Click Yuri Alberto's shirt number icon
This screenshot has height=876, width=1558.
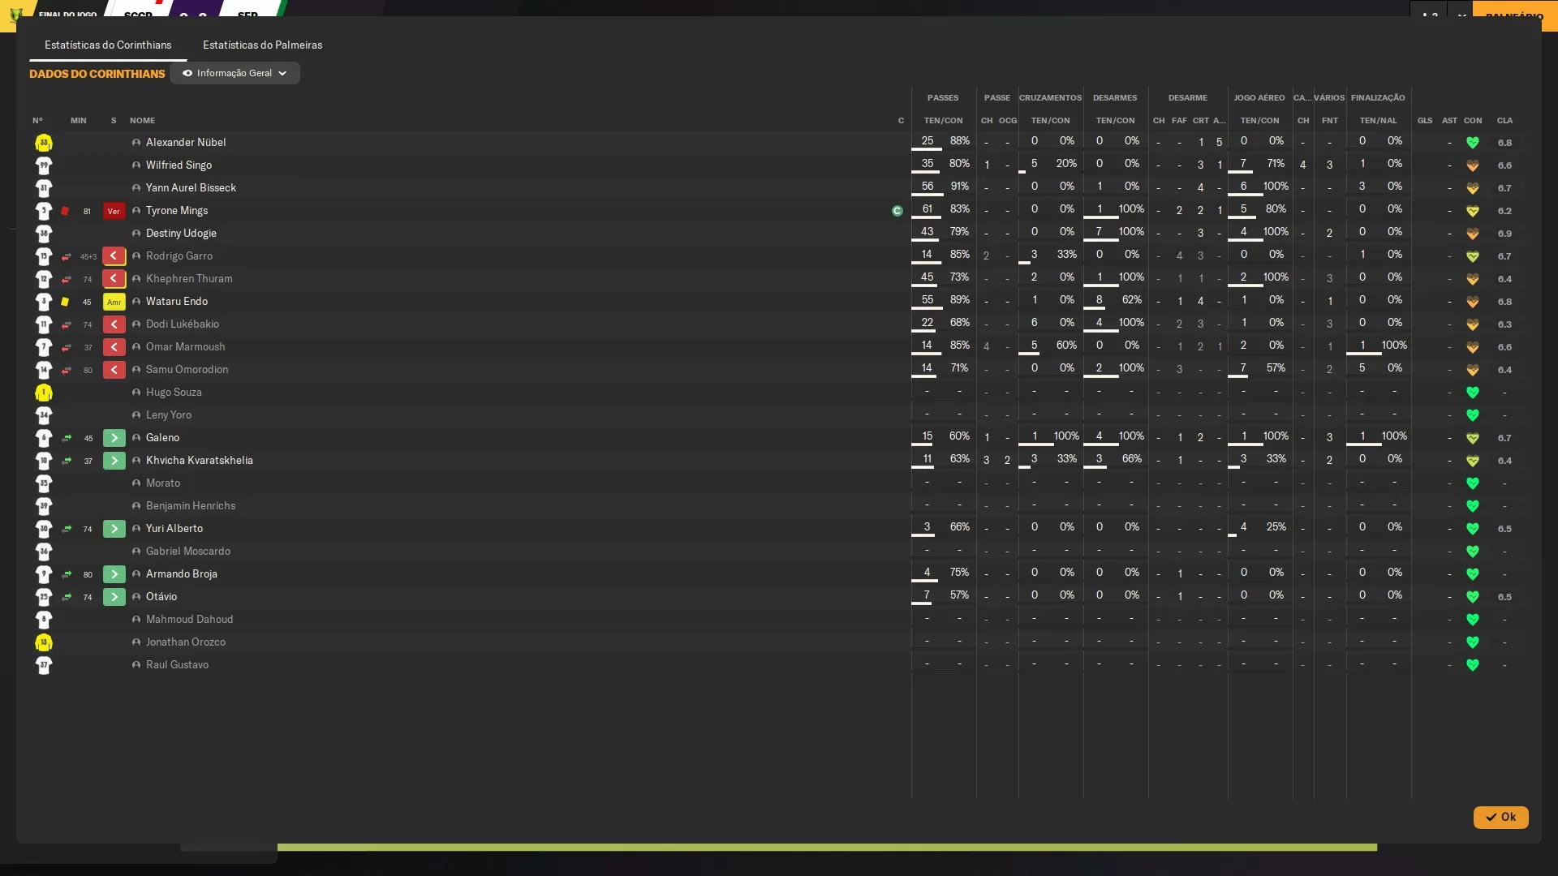click(x=44, y=529)
